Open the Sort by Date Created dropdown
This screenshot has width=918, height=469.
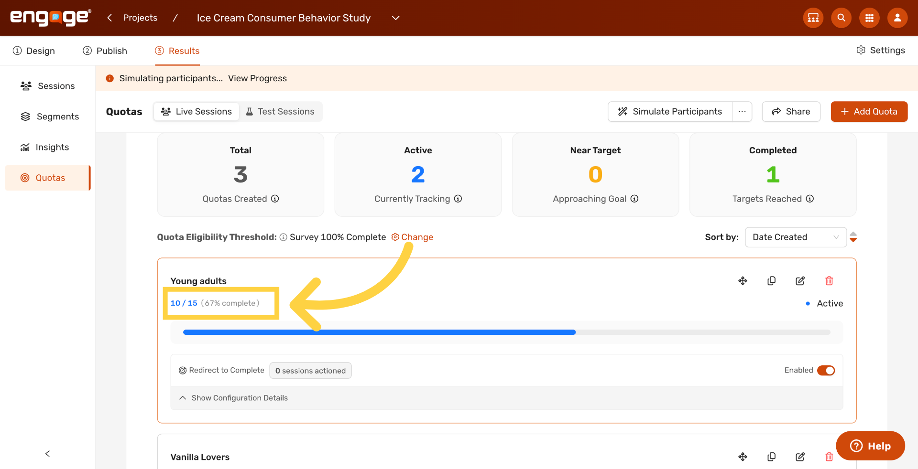coord(796,237)
